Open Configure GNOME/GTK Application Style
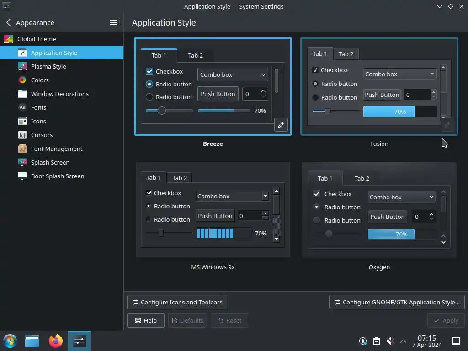This screenshot has height=351, width=468. (397, 302)
